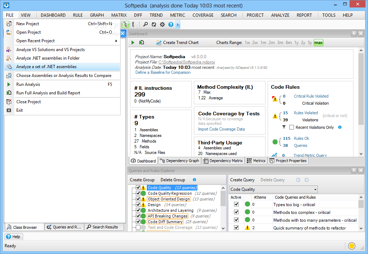Screen dimensions: 368x254
Task: Enable Recent Violations Only checkbox
Action: coord(291,127)
